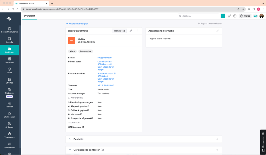Open the browser extensions puzzle icon
This screenshot has height=155, width=266.
tap(249, 9)
